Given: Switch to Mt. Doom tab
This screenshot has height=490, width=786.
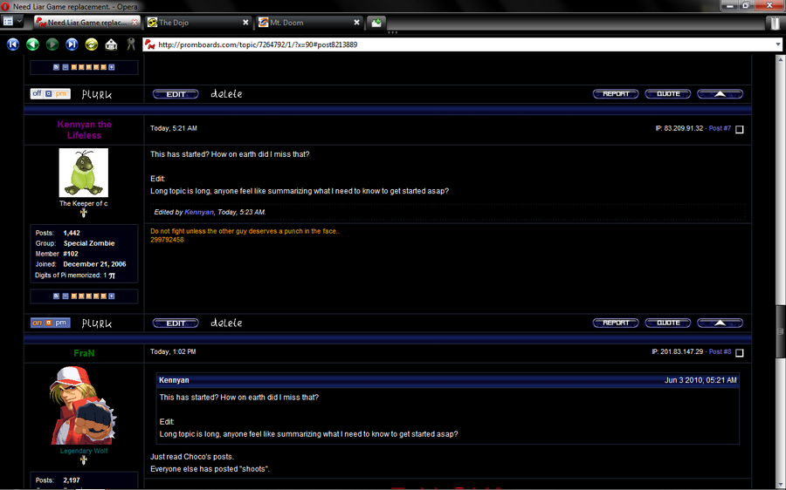Looking at the screenshot, I should [309, 23].
